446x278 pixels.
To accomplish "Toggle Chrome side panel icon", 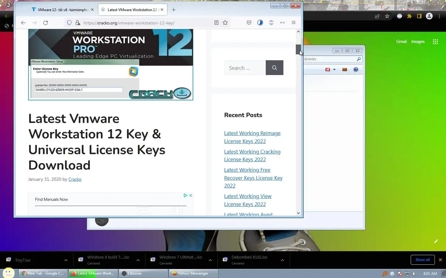I will [x=419, y=16].
